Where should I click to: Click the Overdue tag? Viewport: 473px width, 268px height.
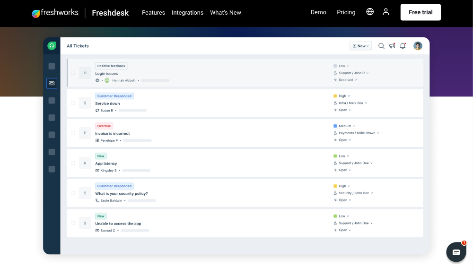point(104,126)
